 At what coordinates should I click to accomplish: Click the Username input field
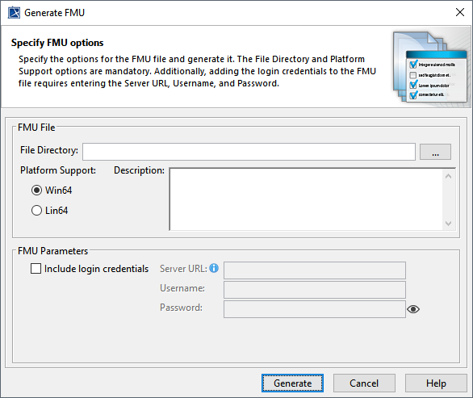[315, 290]
